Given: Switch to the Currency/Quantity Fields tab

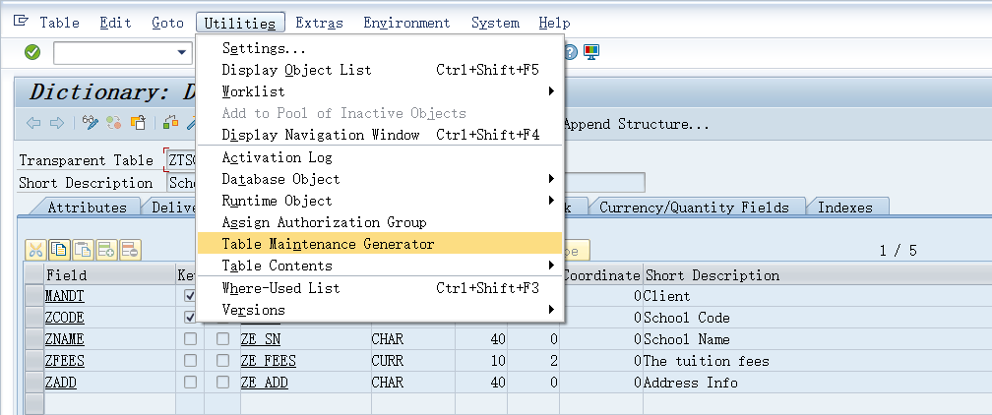Looking at the screenshot, I should click(x=694, y=207).
